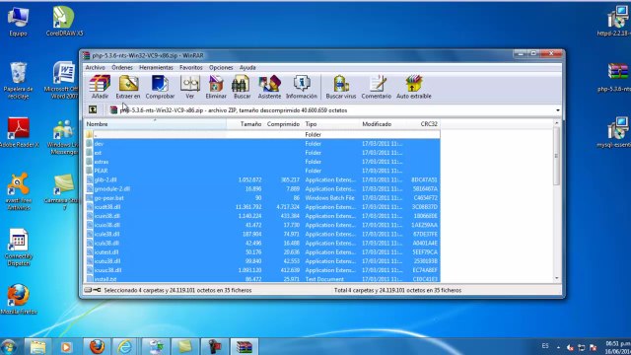This screenshot has height=355, width=631.
Task: Click the vertical scrollbar thumb in file list
Action: 556,156
